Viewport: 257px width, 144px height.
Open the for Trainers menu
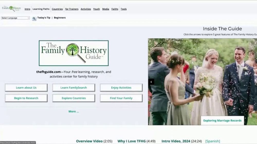(x=72, y=9)
